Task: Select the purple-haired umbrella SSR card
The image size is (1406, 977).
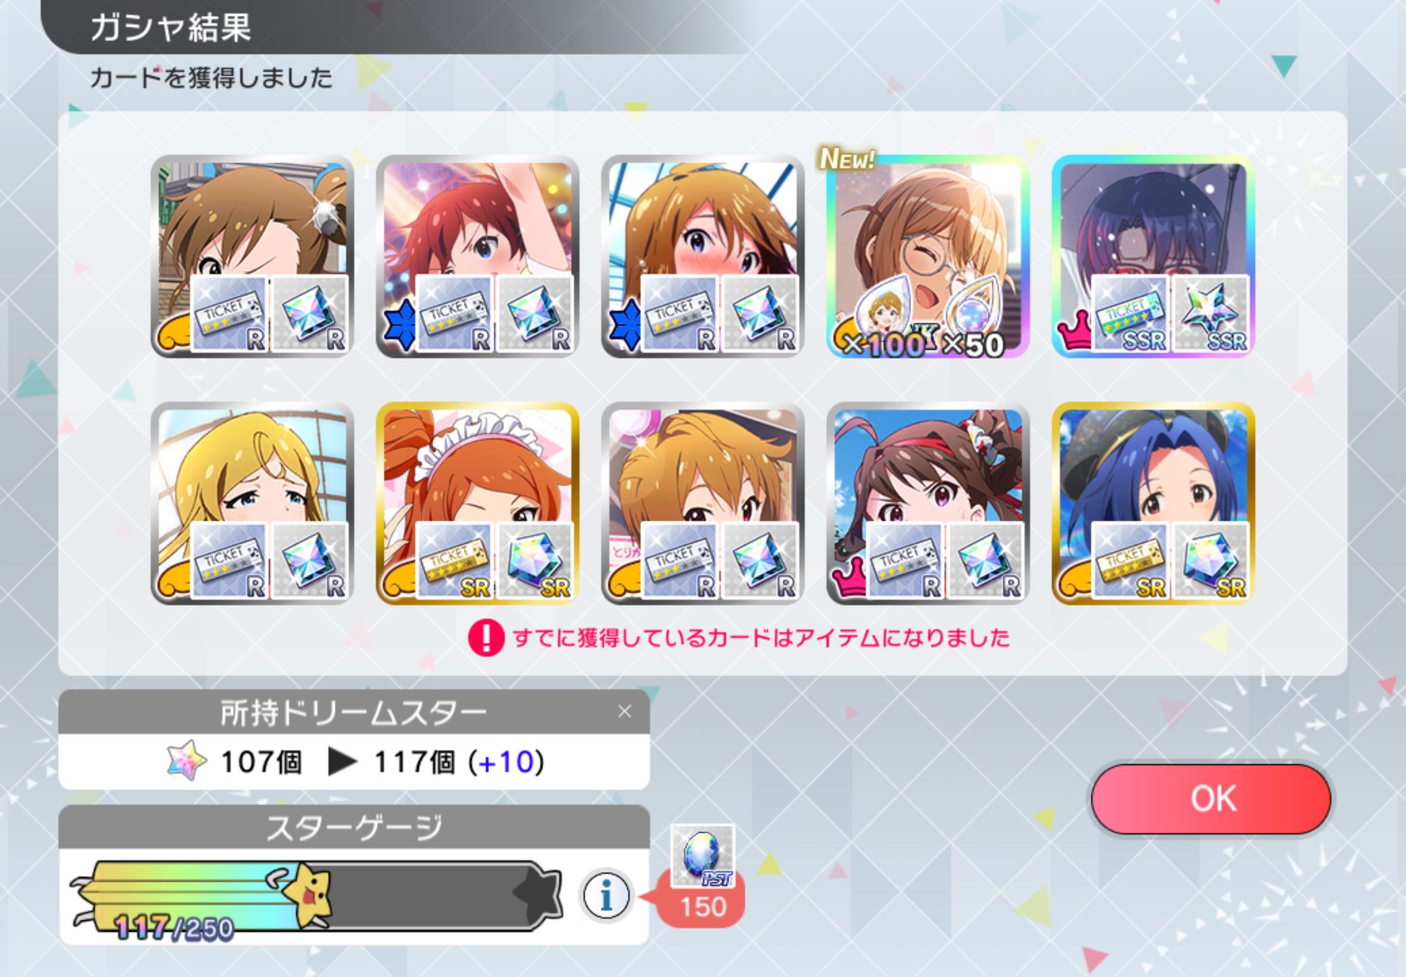Action: click(1153, 256)
